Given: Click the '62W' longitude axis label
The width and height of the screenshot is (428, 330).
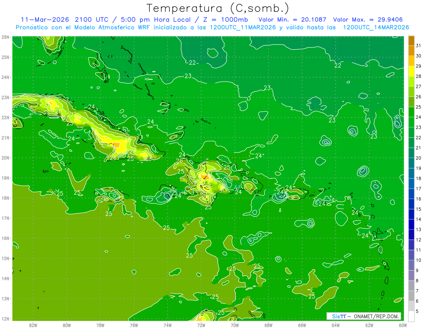Looking at the screenshot, I should [369, 325].
